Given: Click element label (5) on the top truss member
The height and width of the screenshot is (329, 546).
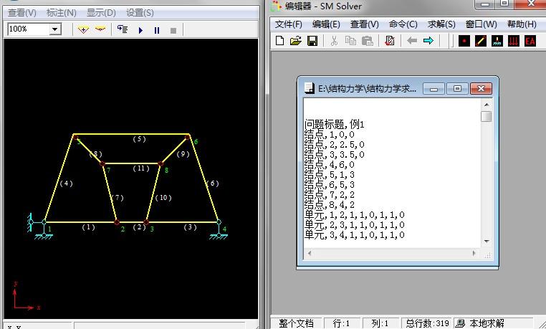Looking at the screenshot, I should coord(139,139).
